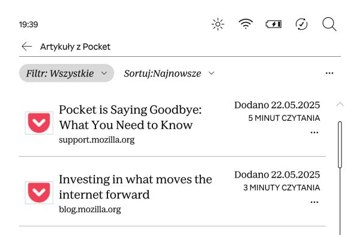Tap the first article's Pocket logo thumbnail
This screenshot has width=360, height=235.
click(x=39, y=123)
